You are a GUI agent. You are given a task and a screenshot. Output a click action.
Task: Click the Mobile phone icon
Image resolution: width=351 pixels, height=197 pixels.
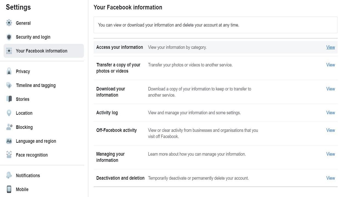[9, 189]
